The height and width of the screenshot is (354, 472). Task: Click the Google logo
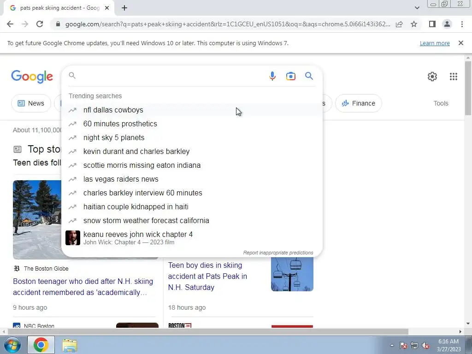click(x=32, y=77)
